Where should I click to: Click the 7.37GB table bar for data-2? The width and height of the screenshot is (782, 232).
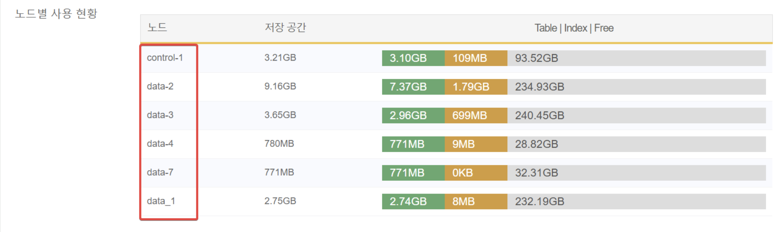413,87
